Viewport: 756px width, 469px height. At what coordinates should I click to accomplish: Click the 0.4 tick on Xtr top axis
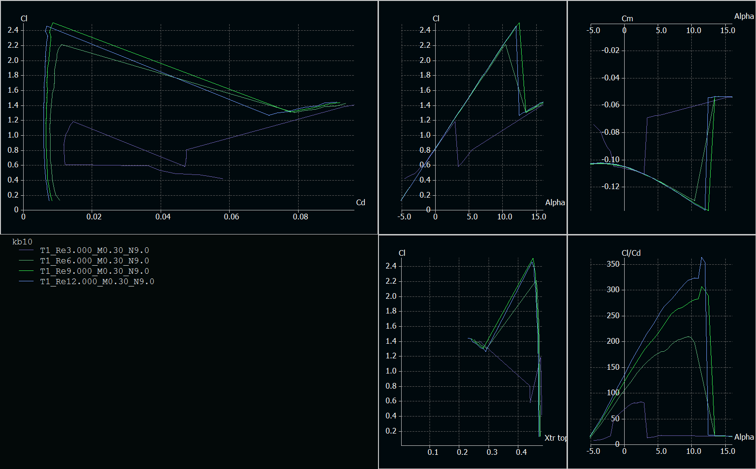click(x=521, y=452)
